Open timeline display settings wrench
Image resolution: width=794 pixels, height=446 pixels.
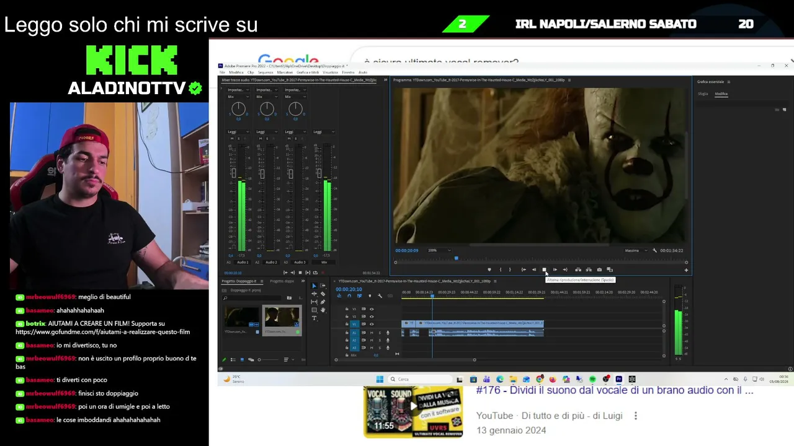point(380,296)
